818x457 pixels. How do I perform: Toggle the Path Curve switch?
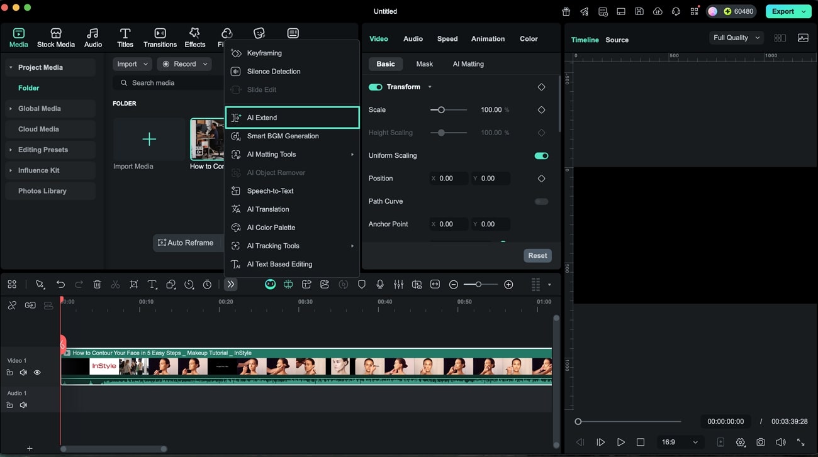(x=541, y=201)
